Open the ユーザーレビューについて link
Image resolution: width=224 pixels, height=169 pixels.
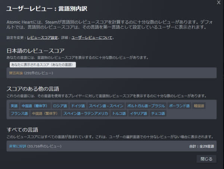pos(92,38)
